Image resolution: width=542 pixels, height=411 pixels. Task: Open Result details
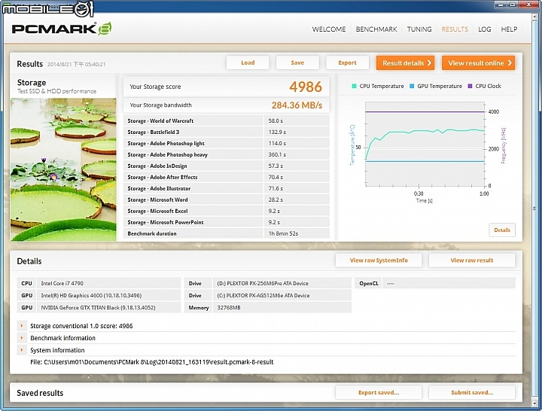pyautogui.click(x=406, y=63)
